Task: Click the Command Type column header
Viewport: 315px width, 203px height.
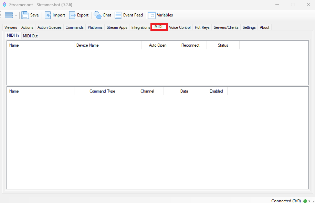Action: click(102, 91)
